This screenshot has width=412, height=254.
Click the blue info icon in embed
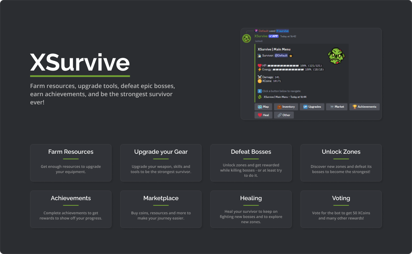click(x=260, y=91)
